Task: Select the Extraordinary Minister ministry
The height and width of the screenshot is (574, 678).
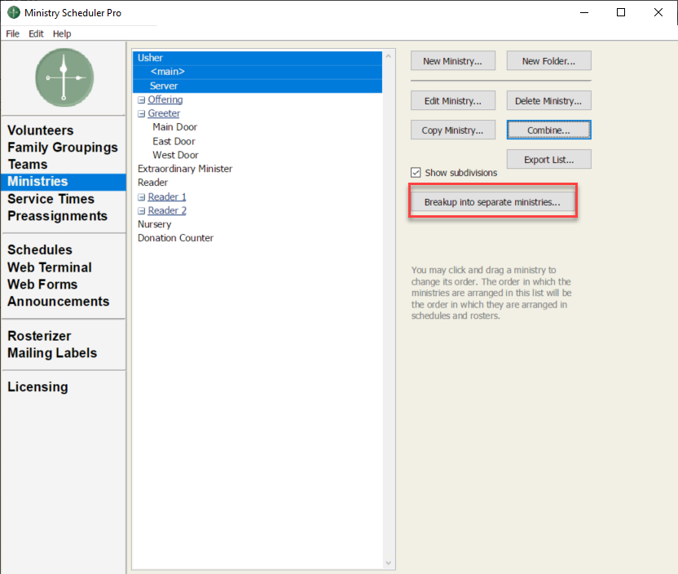Action: tap(185, 169)
